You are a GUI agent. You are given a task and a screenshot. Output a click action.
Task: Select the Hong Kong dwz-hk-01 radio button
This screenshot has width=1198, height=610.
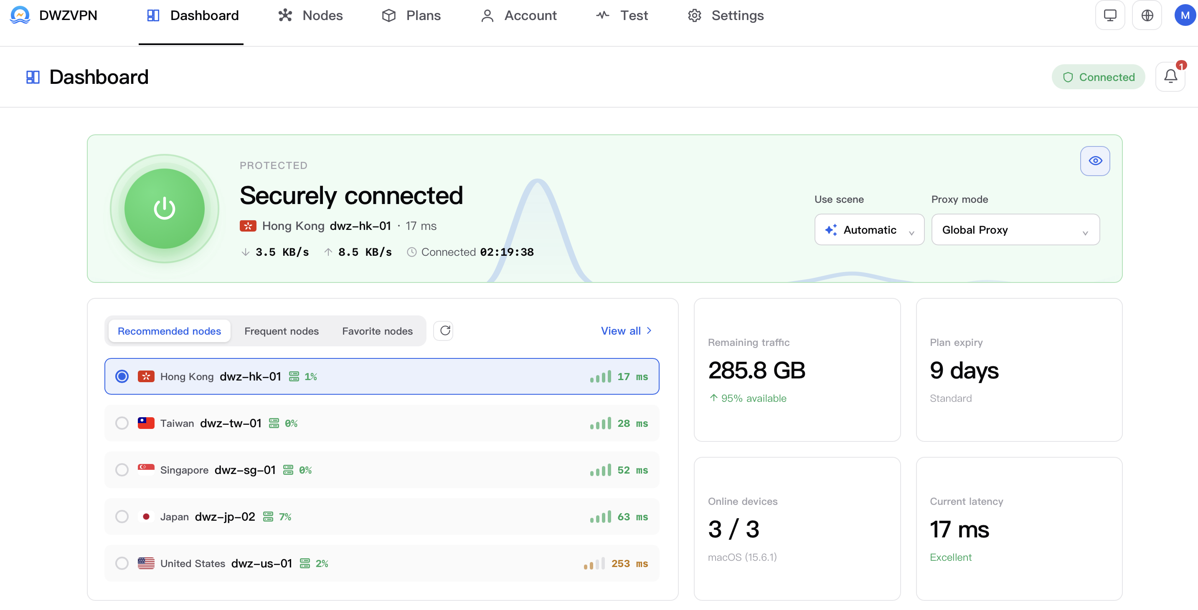click(122, 376)
